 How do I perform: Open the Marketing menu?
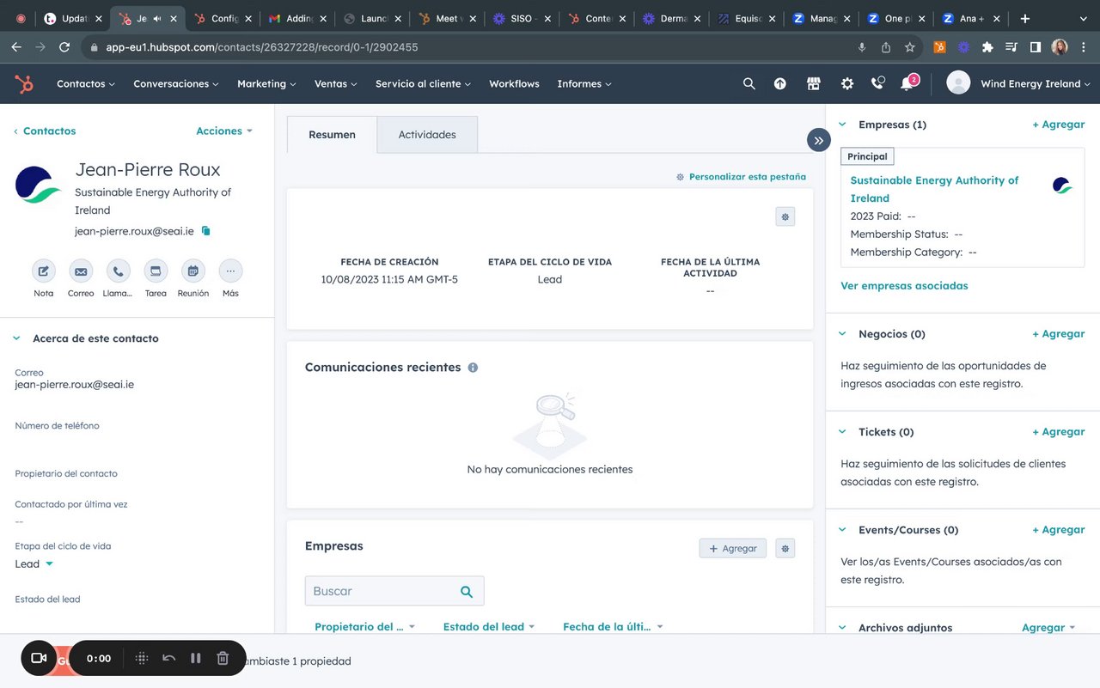[266, 83]
